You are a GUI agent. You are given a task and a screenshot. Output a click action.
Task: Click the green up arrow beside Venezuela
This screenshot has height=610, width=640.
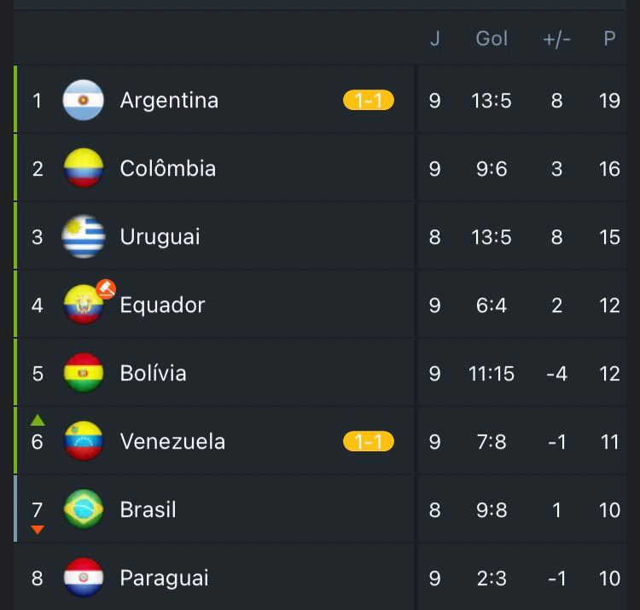38,421
